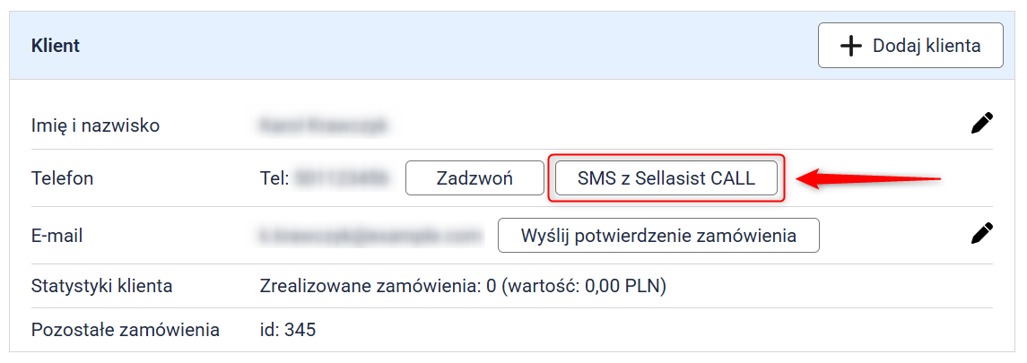Open the order link id: 345
The image size is (1027, 363).
point(288,330)
